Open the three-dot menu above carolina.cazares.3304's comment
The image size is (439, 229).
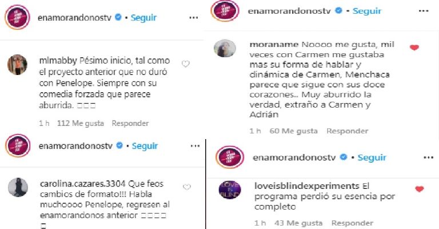coord(195,146)
